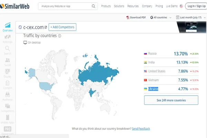This screenshot has width=207, height=138.
Task: Click the desktop monitor icon
Action: (x=25, y=42)
